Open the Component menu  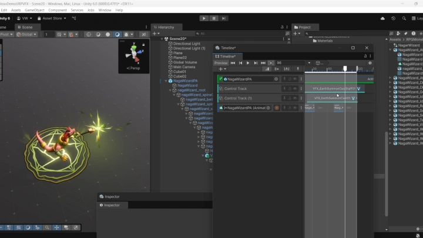pos(58,10)
